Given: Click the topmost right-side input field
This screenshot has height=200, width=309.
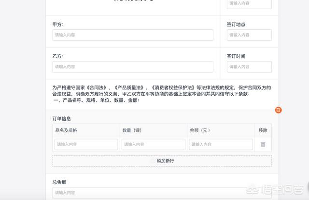Looking at the screenshot, I should pyautogui.click(x=249, y=3).
